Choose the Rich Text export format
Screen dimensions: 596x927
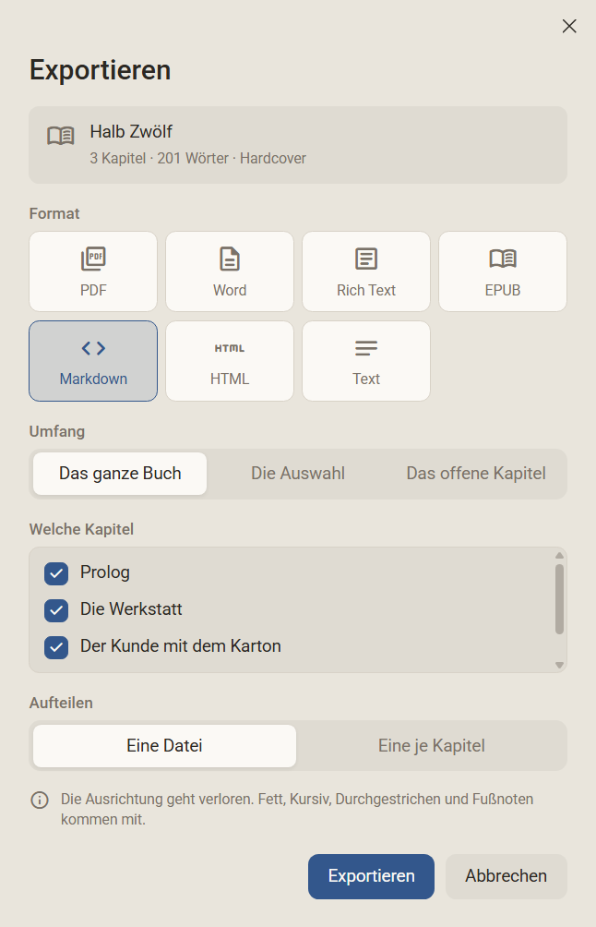click(x=366, y=271)
